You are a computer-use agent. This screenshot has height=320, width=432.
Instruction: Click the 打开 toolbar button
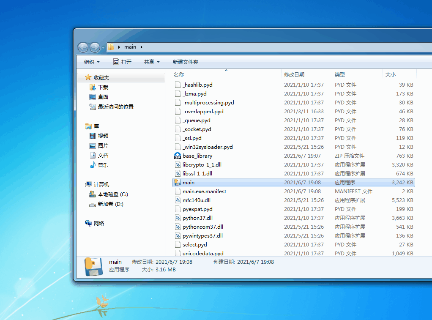pyautogui.click(x=123, y=62)
